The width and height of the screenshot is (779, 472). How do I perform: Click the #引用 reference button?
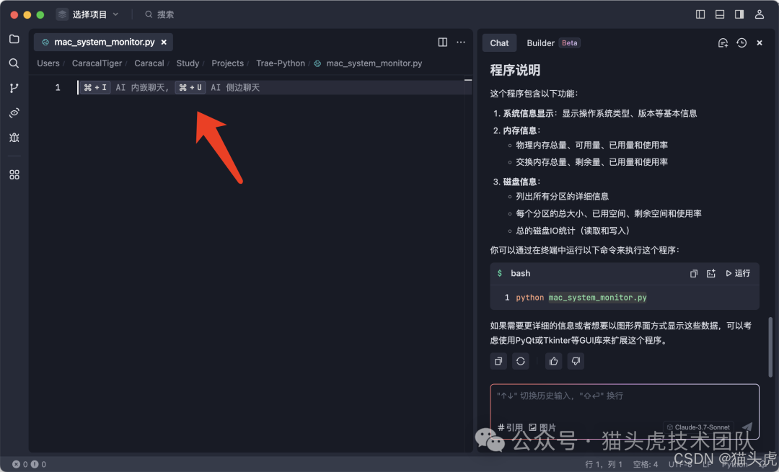coord(510,427)
